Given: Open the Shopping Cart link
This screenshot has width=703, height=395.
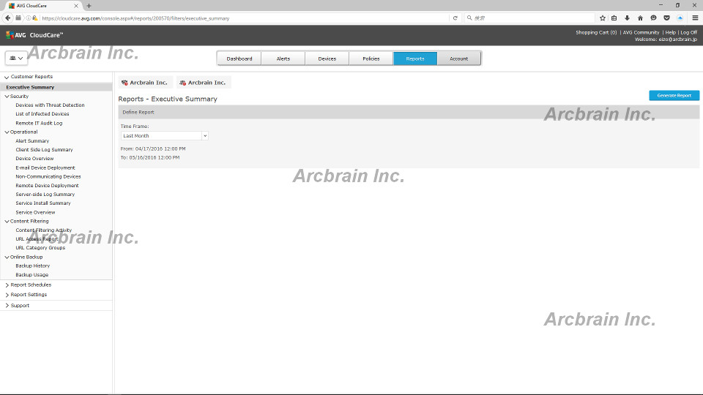Looking at the screenshot, I should (x=596, y=32).
